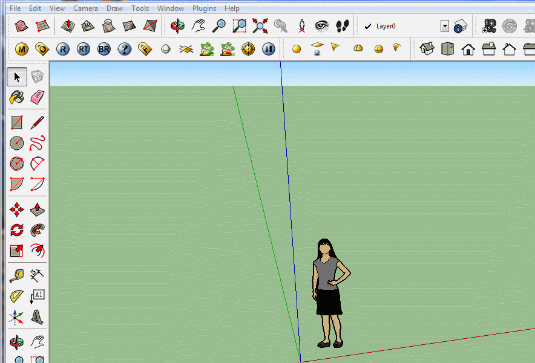Select the Tape Measure tool
This screenshot has width=535, height=363.
coord(17,276)
